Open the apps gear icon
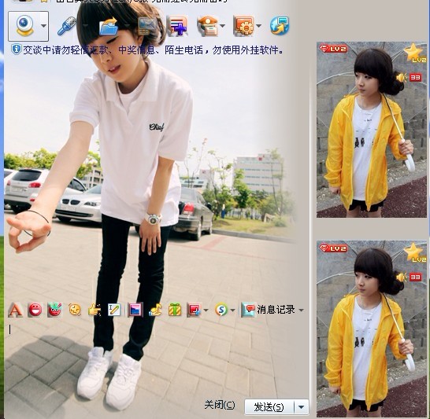 (244, 26)
